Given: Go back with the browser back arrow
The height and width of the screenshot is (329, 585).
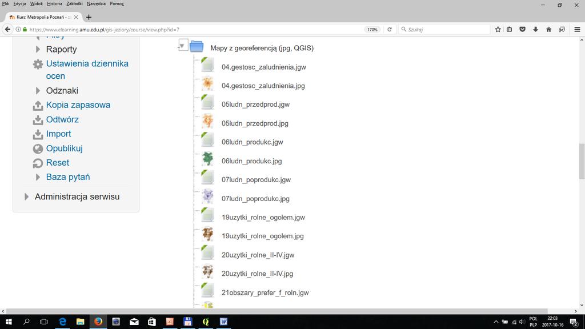Looking at the screenshot, I should [7, 30].
